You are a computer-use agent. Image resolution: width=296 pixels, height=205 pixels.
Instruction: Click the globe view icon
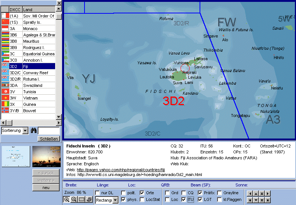pyautogui.click(x=89, y=199)
